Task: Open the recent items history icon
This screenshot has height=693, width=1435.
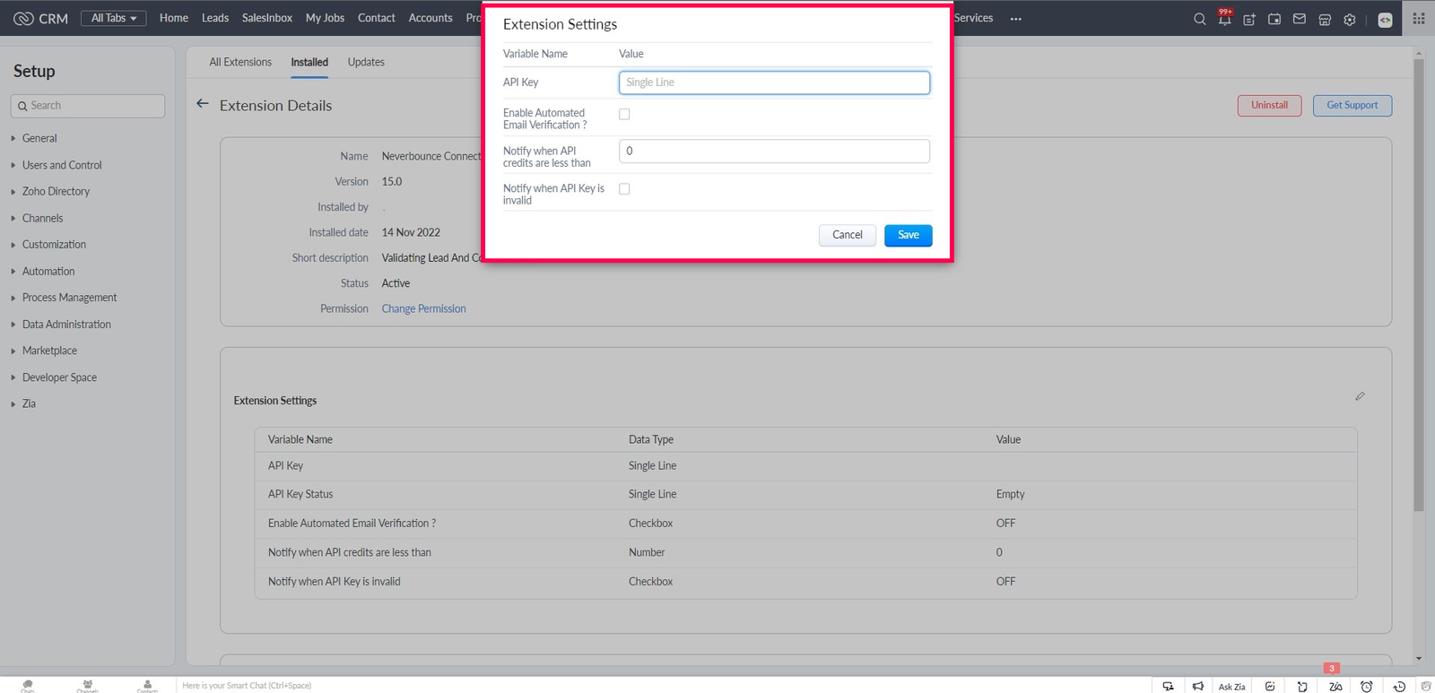Action: (1399, 687)
